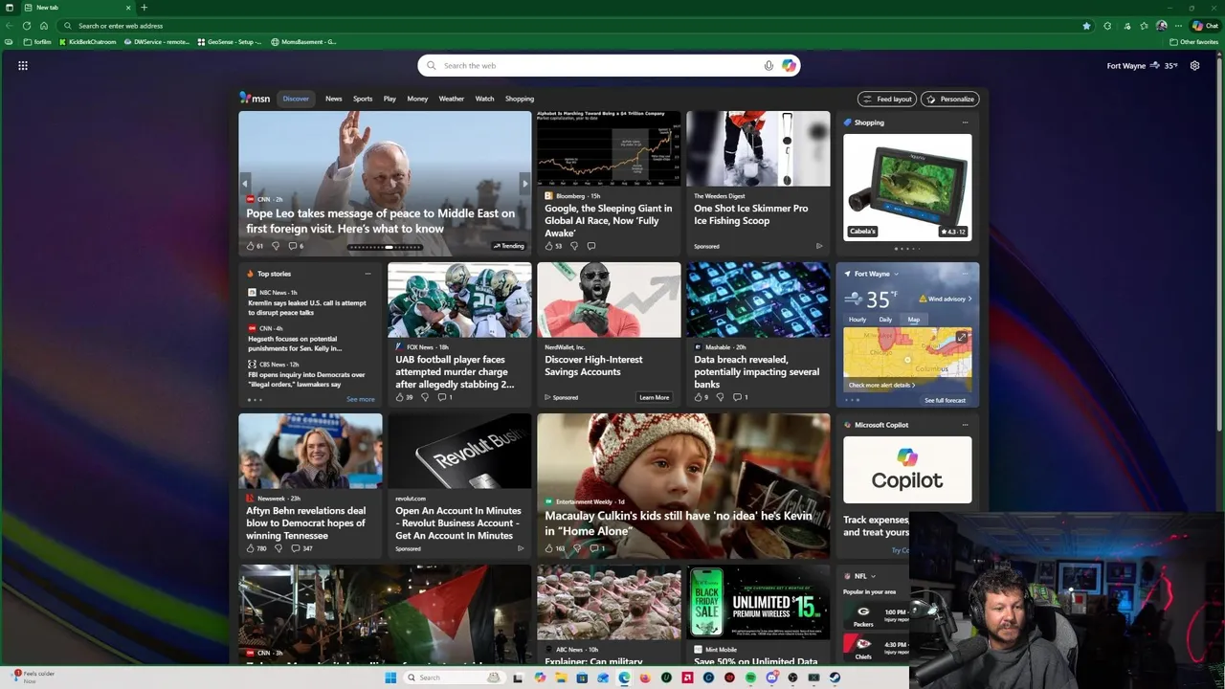Dislike the Data breach revealed story
This screenshot has width=1225, height=689.
click(x=720, y=397)
